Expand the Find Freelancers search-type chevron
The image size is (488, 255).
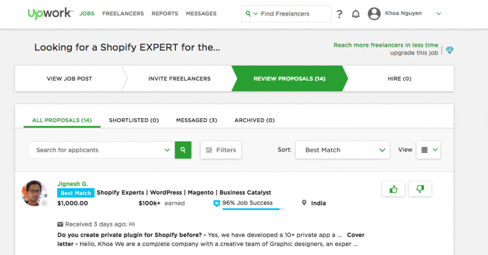tap(255, 14)
